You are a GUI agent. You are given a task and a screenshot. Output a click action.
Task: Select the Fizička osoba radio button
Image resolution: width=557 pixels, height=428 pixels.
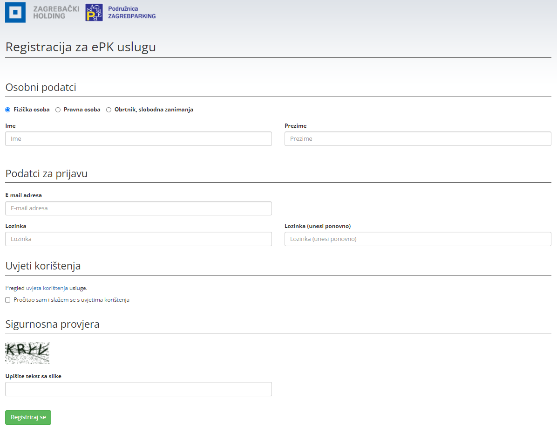(7, 110)
